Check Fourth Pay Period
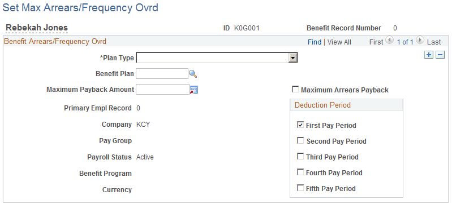This screenshot has height=204, width=452. click(300, 172)
